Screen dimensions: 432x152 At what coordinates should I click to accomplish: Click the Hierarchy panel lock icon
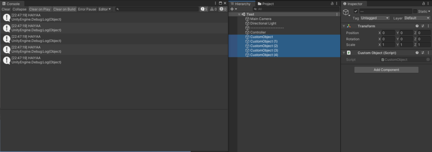point(332,3)
